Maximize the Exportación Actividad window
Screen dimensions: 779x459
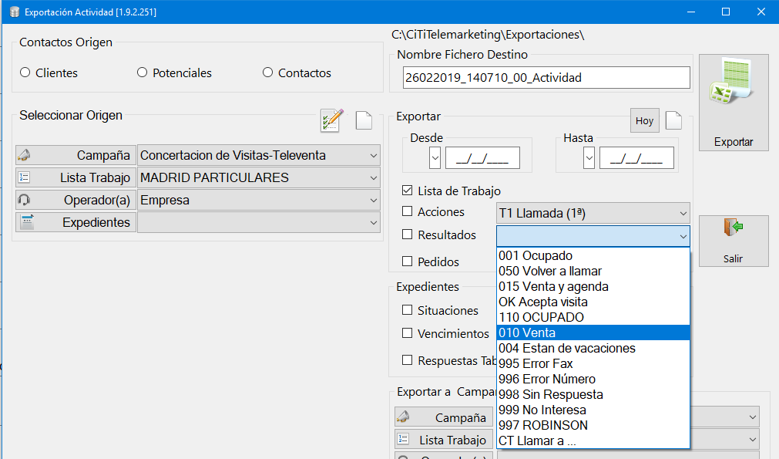point(726,12)
